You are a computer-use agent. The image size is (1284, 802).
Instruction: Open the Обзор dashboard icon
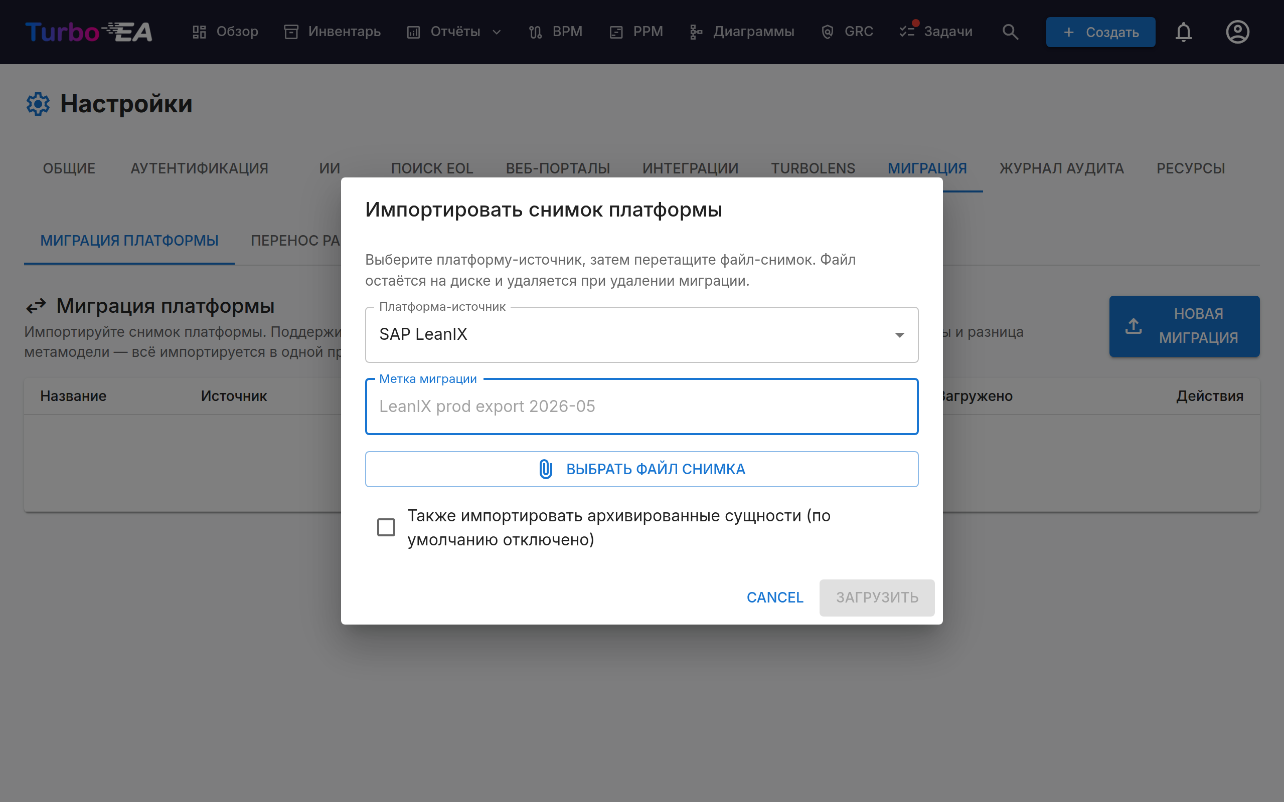(199, 32)
